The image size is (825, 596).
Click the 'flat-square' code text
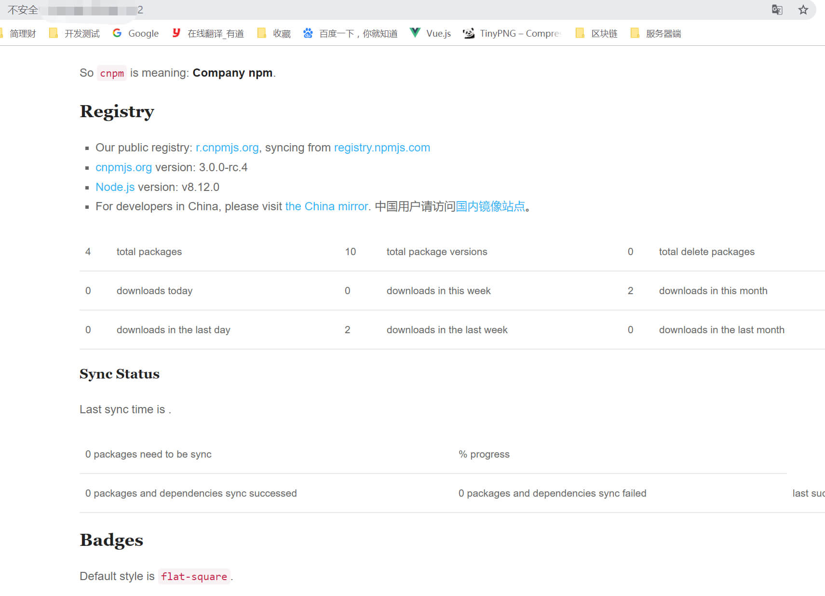tap(194, 577)
